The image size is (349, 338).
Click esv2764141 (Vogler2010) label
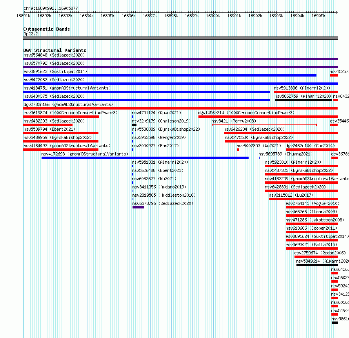pyautogui.click(x=313, y=203)
